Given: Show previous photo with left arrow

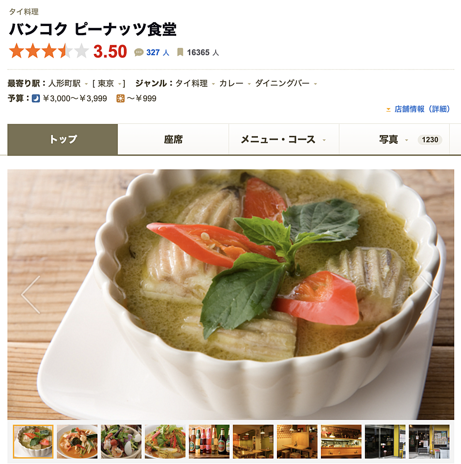Looking at the screenshot, I should pos(31,295).
